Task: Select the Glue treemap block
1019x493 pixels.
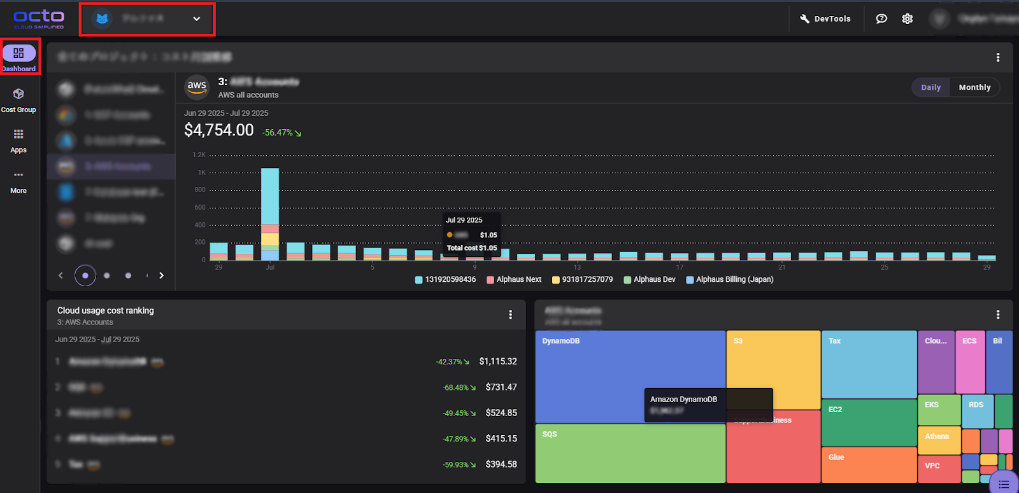Action: [x=869, y=465]
